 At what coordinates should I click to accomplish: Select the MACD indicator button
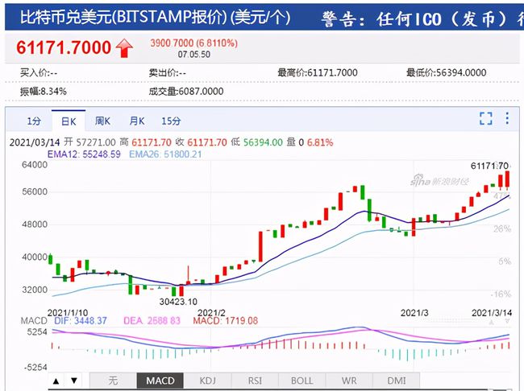click(160, 381)
